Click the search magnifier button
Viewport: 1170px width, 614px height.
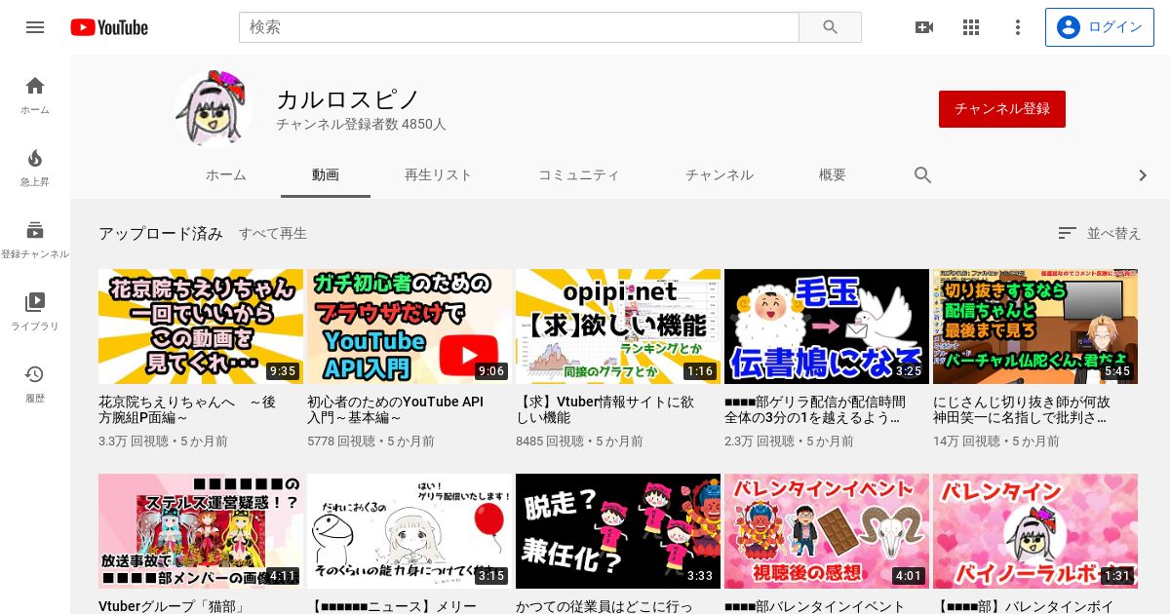pyautogui.click(x=830, y=27)
